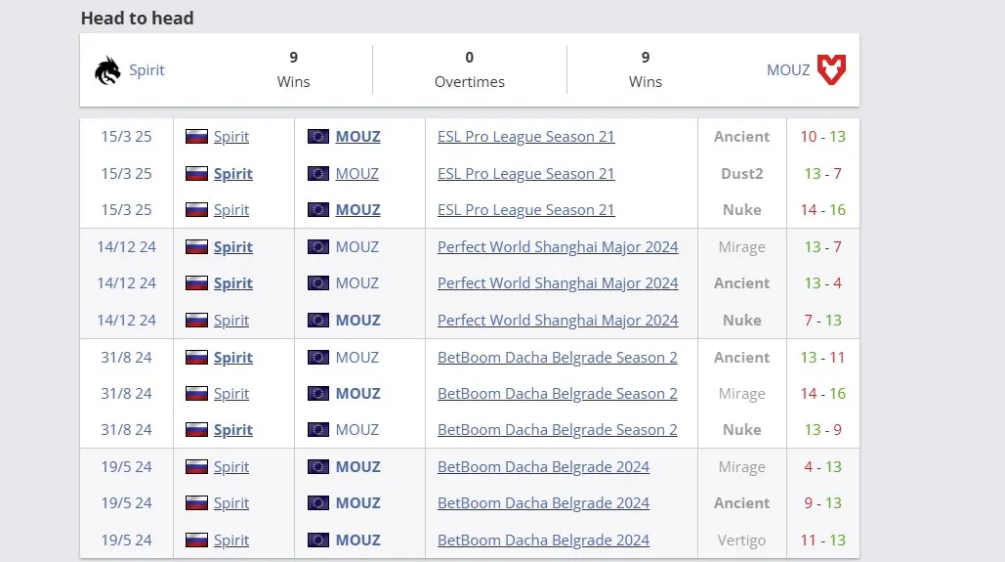Open BetBoom Dacha Belgrade Season 2 link, Nuke row

click(557, 430)
